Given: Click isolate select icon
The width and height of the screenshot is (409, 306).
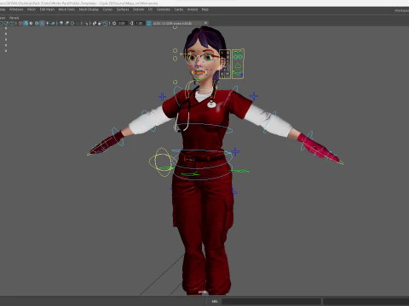Looking at the screenshot, I should point(86,23).
